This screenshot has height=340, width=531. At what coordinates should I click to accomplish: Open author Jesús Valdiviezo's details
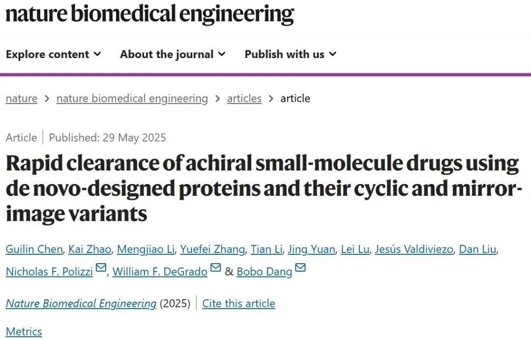[x=414, y=249]
